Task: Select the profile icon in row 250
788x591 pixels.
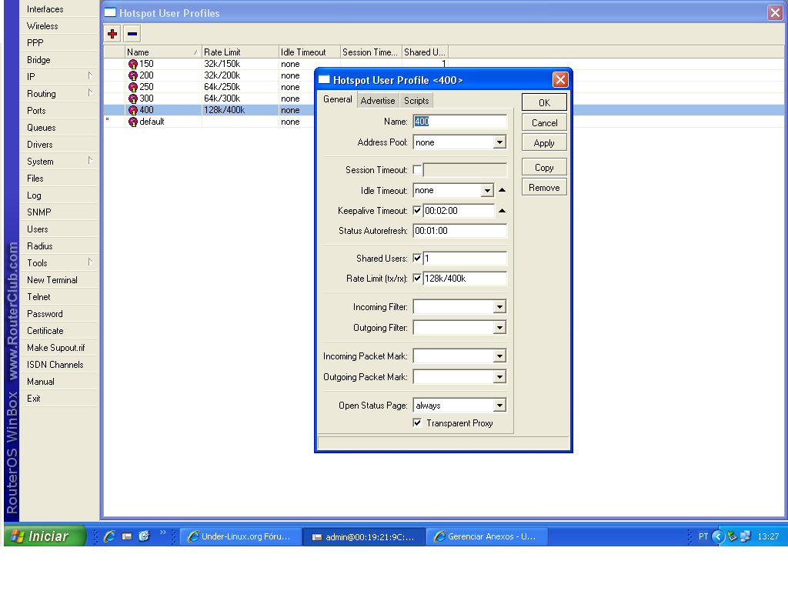Action: click(132, 87)
